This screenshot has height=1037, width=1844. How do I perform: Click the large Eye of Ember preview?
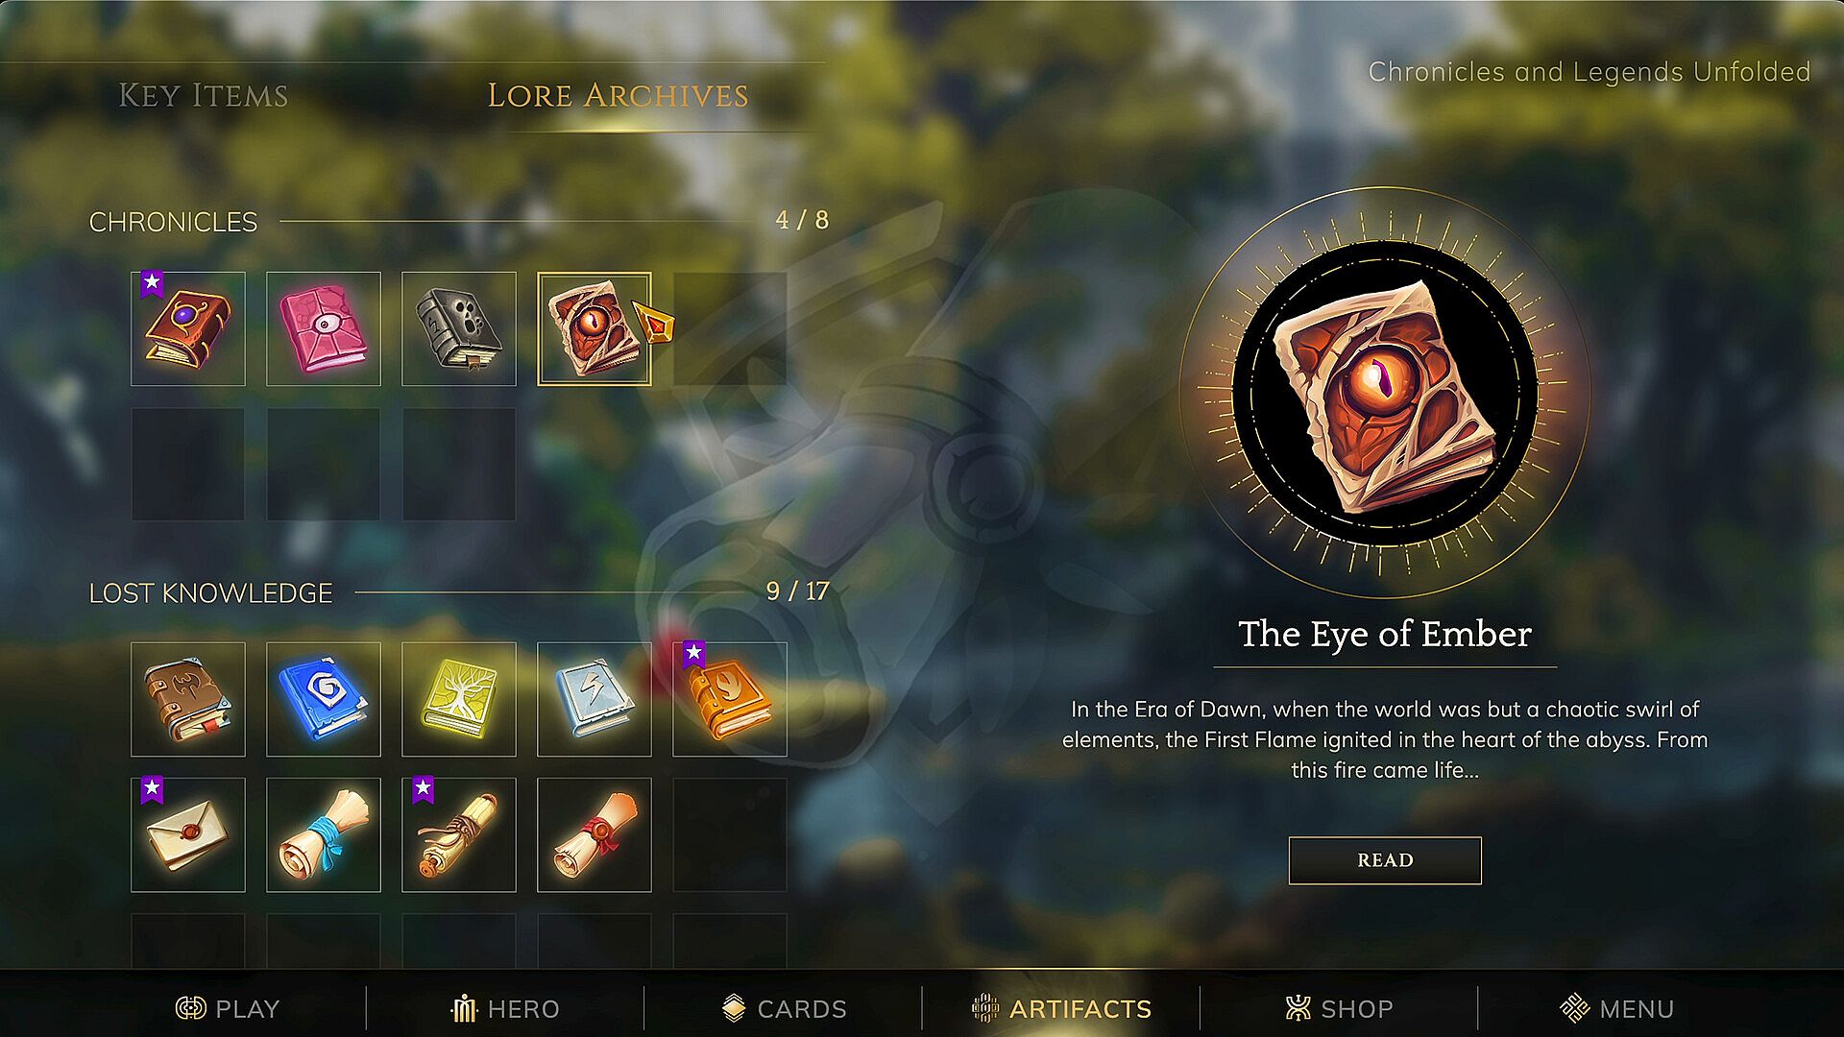point(1385,392)
